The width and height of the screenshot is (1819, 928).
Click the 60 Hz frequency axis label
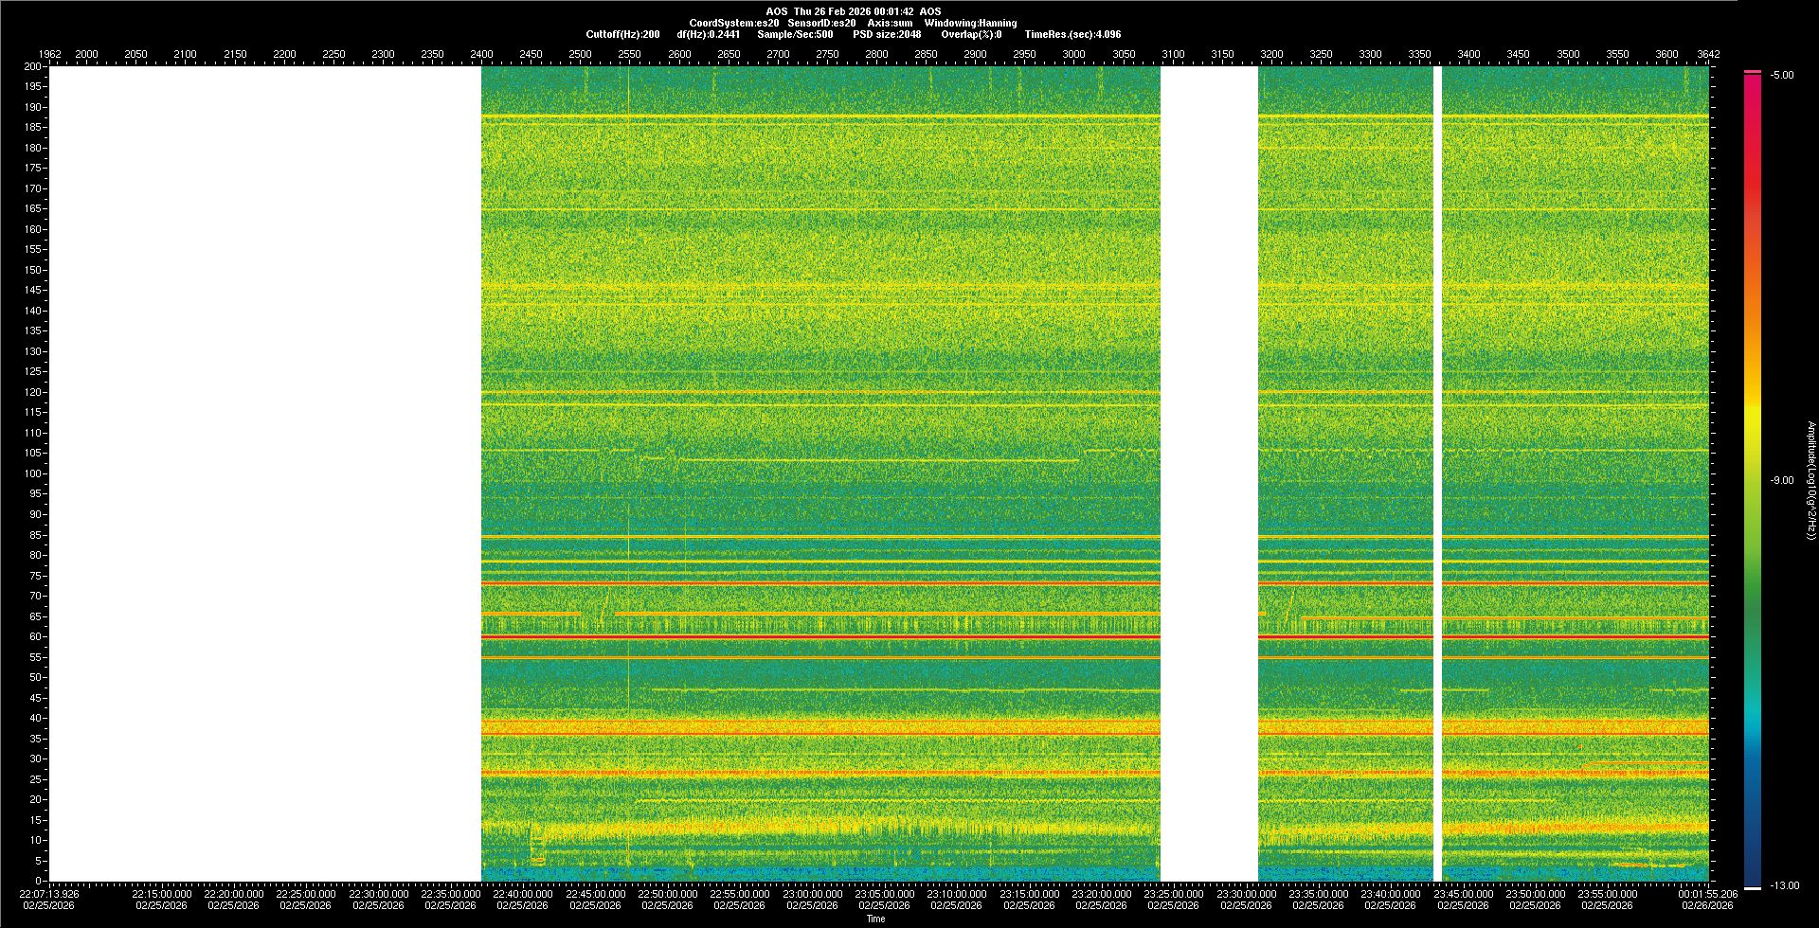click(x=35, y=636)
